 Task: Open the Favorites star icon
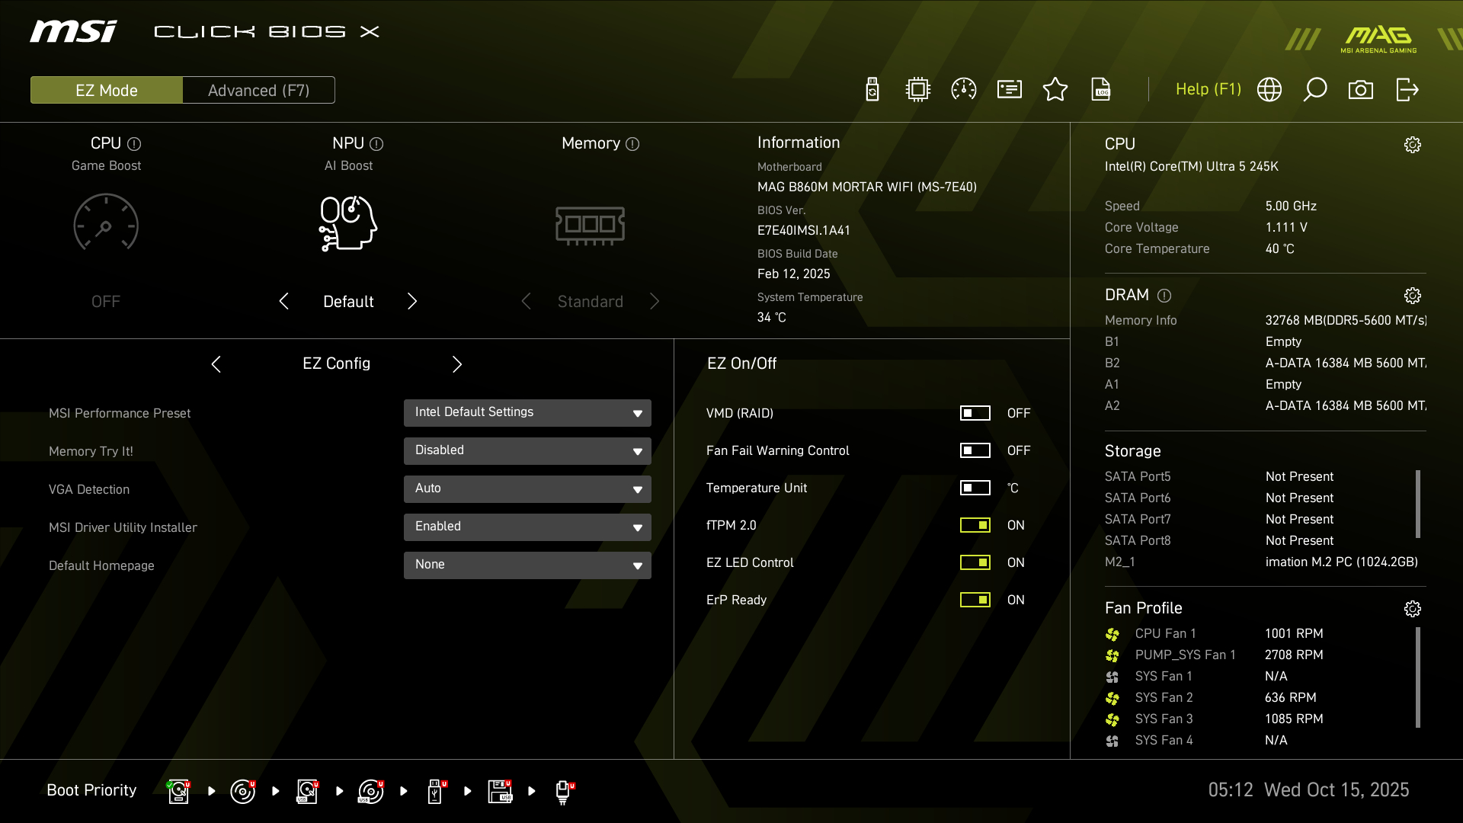click(1055, 90)
